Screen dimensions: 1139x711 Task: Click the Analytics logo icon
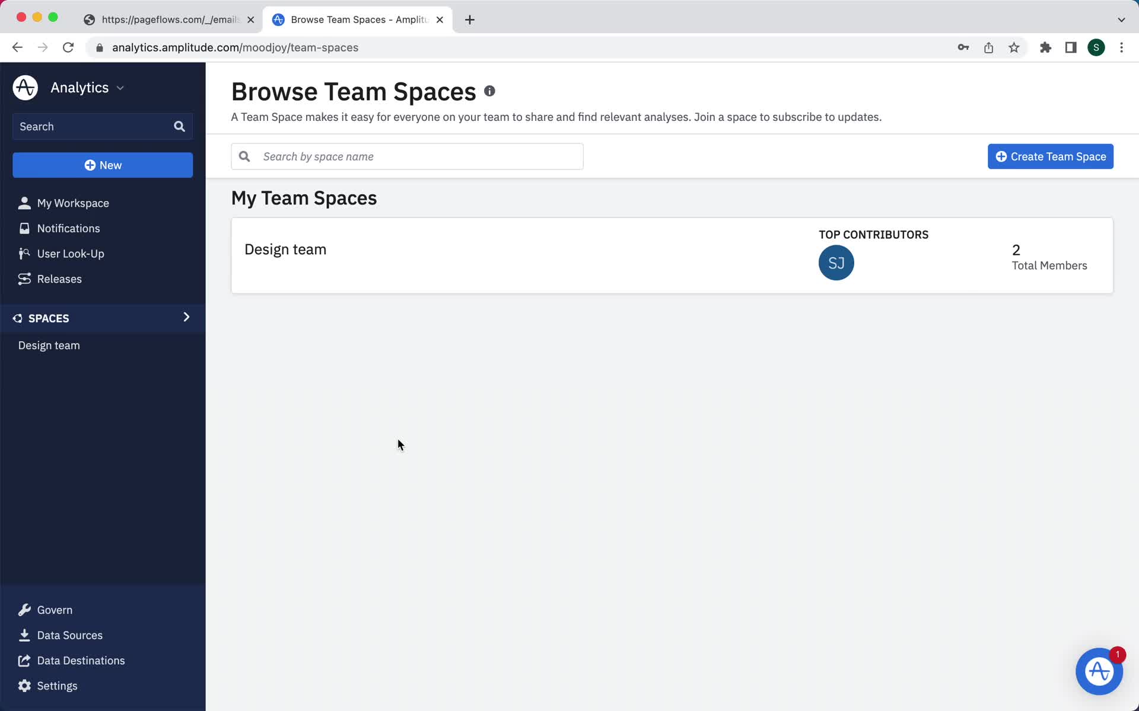26,87
